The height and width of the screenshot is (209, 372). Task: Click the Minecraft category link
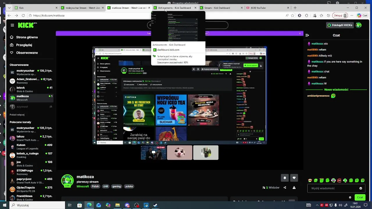pos(83,186)
